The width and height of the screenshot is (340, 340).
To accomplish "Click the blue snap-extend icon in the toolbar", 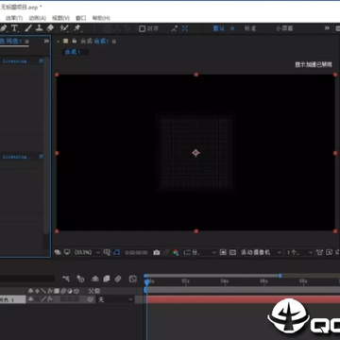I will [185, 28].
